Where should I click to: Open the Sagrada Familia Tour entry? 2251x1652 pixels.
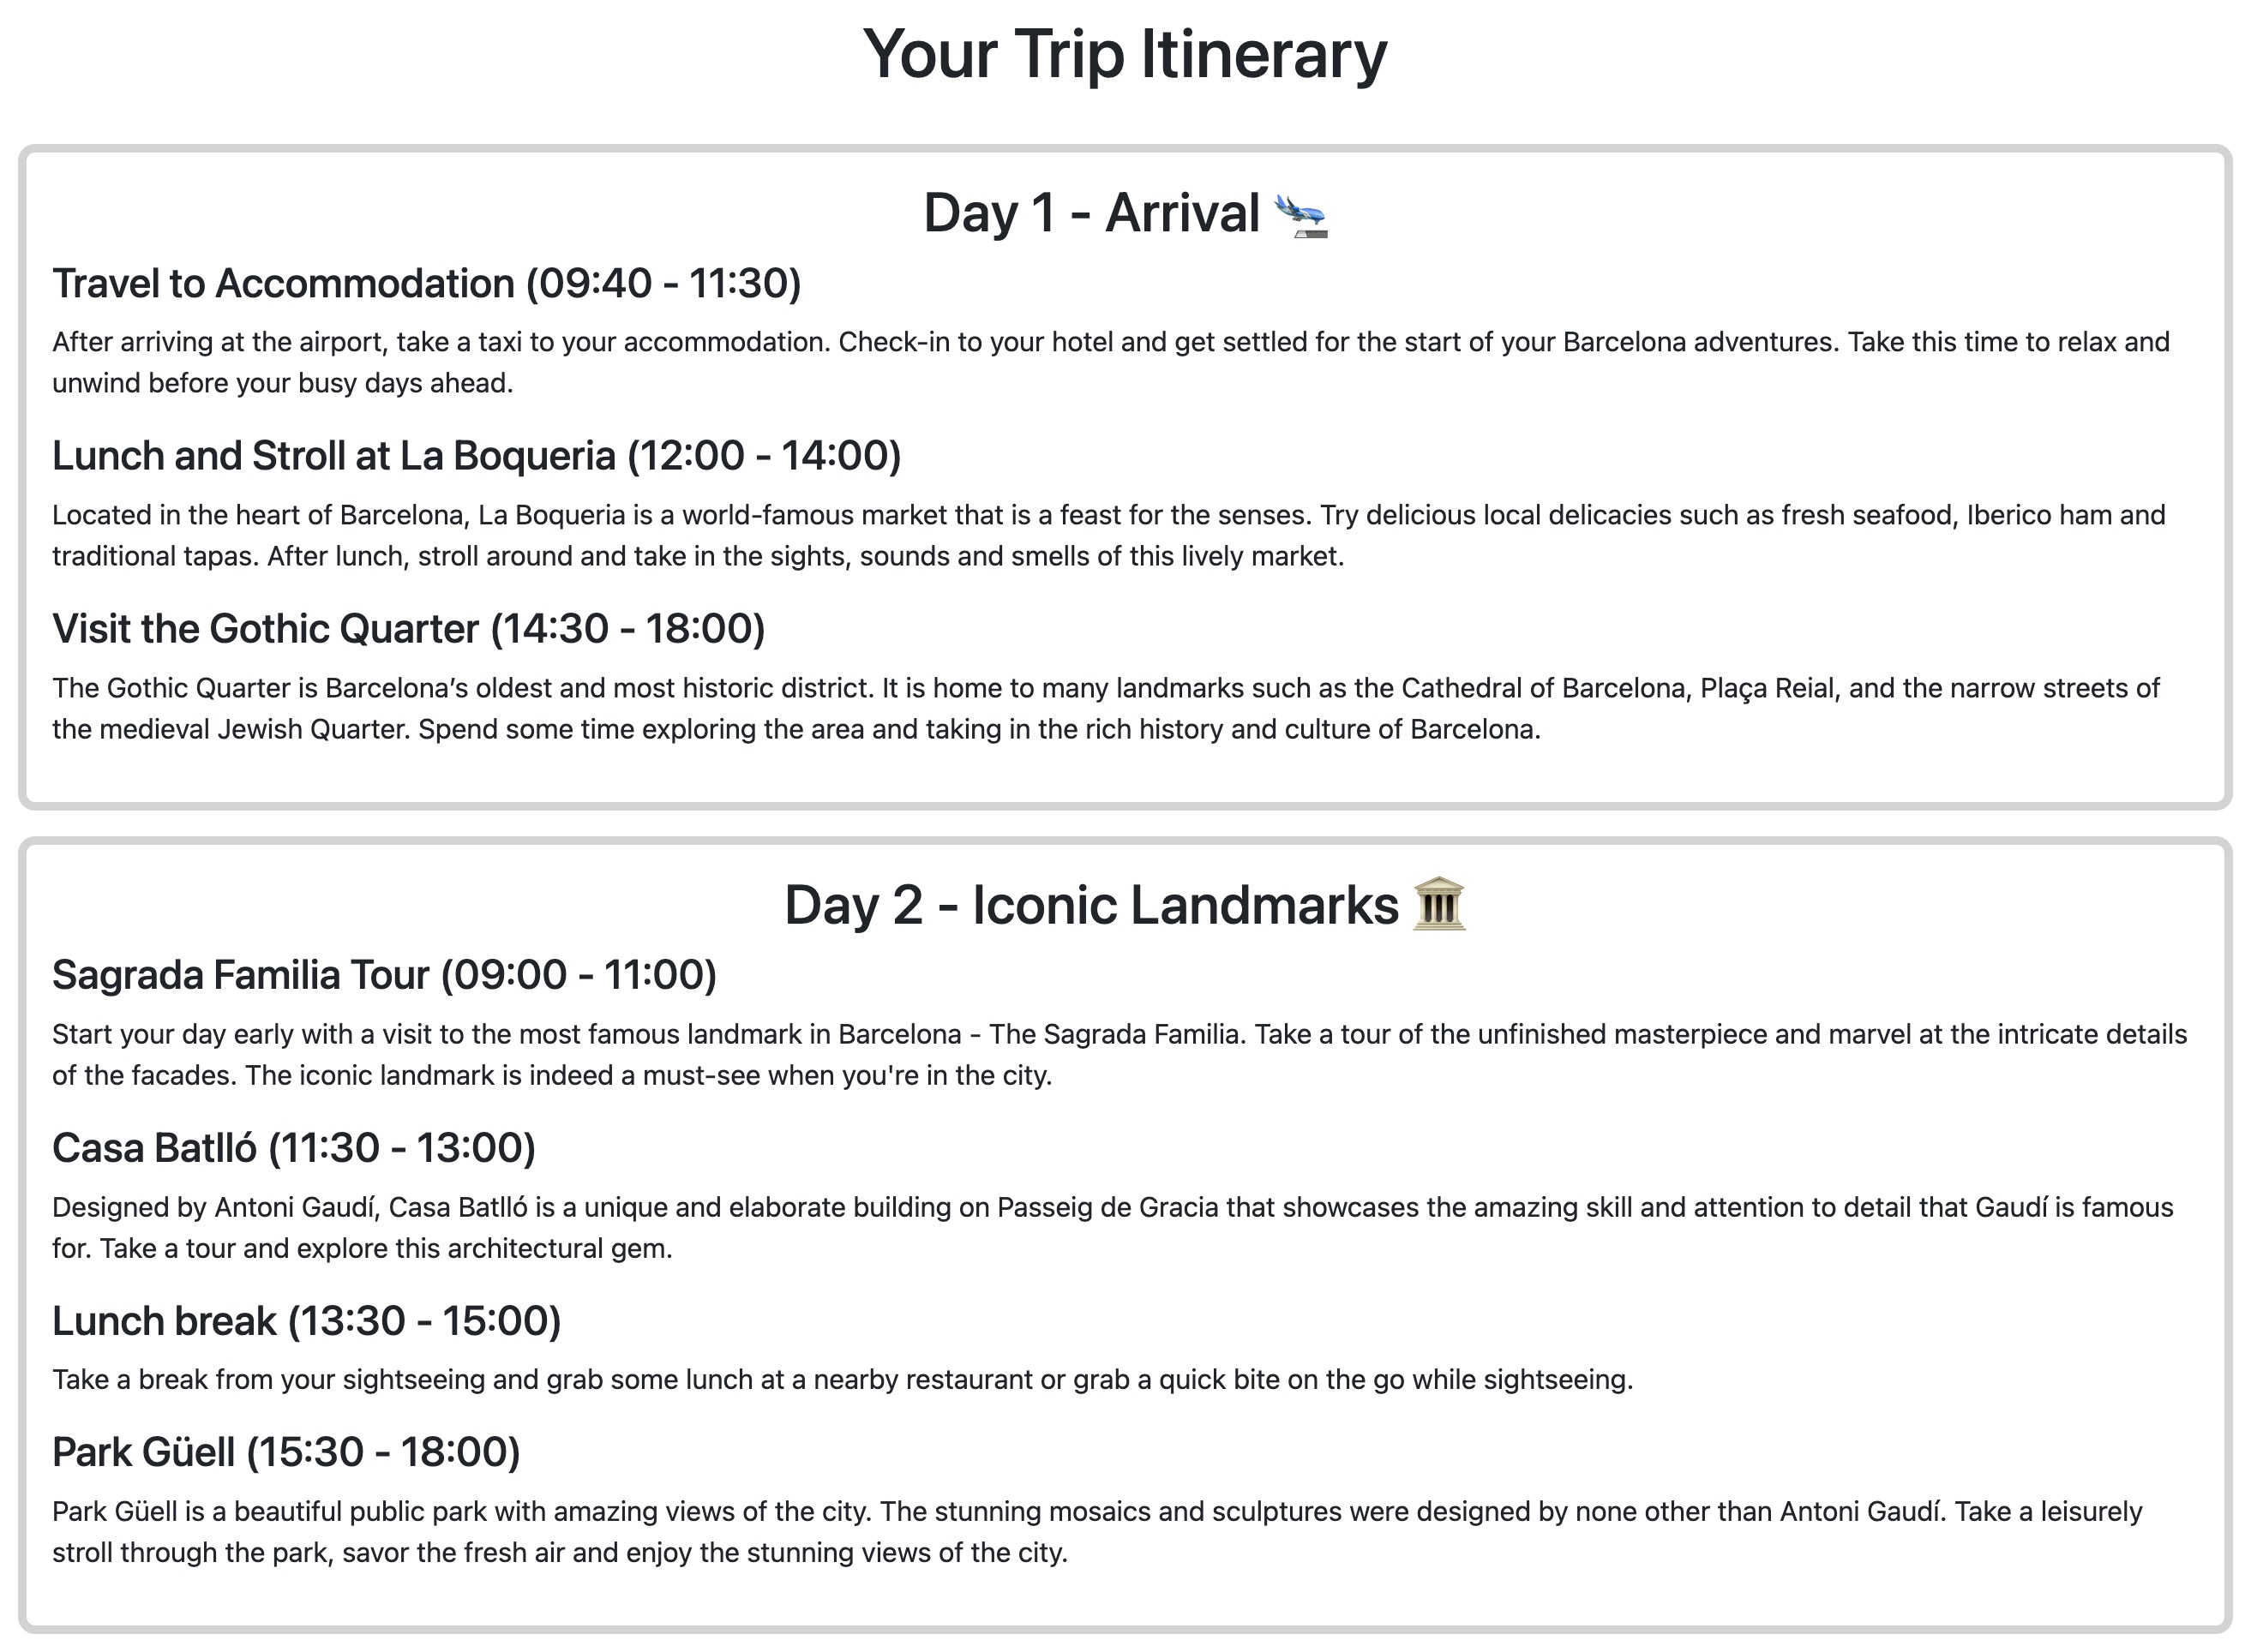(x=384, y=975)
